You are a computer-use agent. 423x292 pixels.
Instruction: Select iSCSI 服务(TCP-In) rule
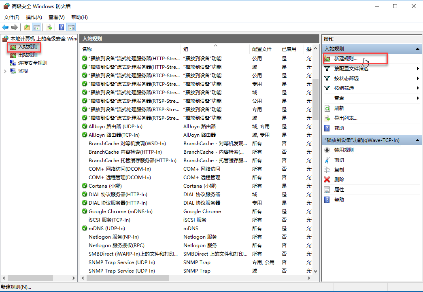pyautogui.click(x=109, y=220)
